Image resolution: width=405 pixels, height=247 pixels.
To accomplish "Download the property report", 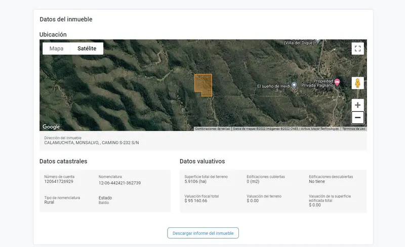I will point(203,233).
